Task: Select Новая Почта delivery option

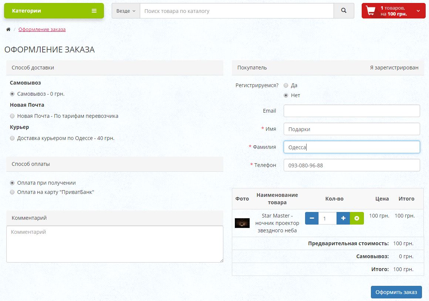Action: [13, 116]
